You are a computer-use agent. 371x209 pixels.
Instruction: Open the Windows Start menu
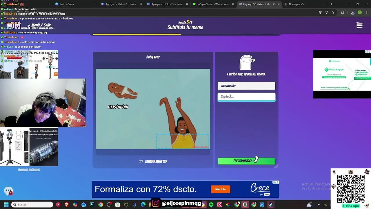(x=6, y=205)
